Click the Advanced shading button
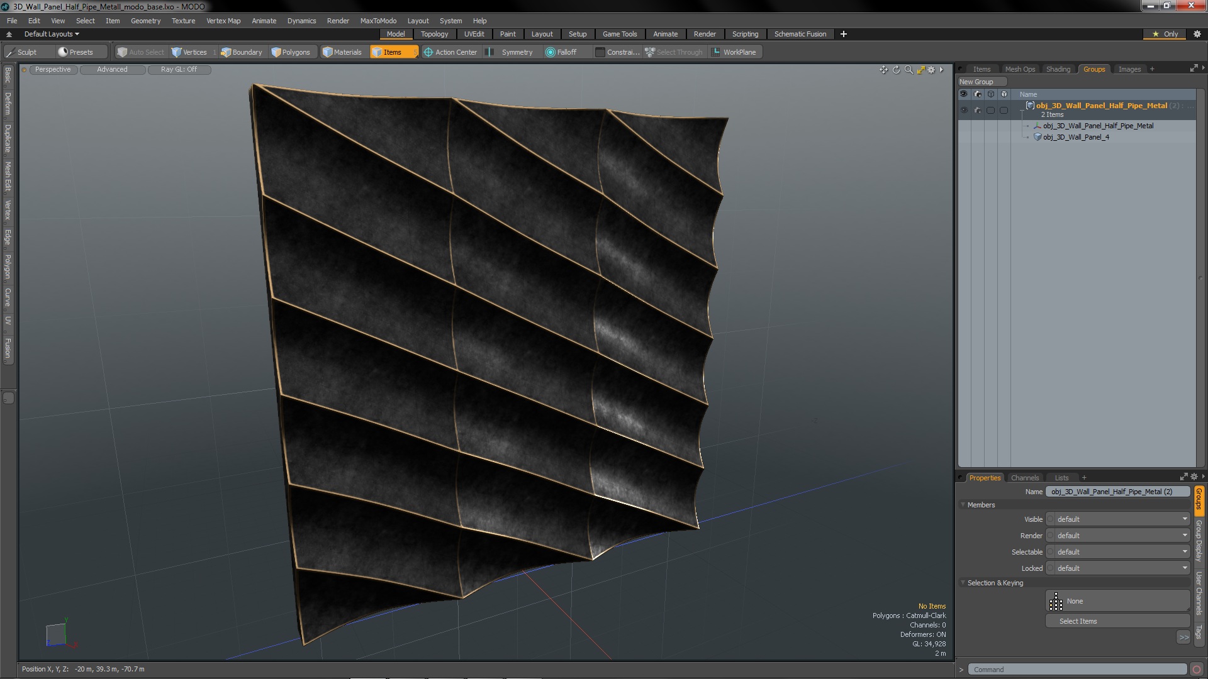 [113, 70]
